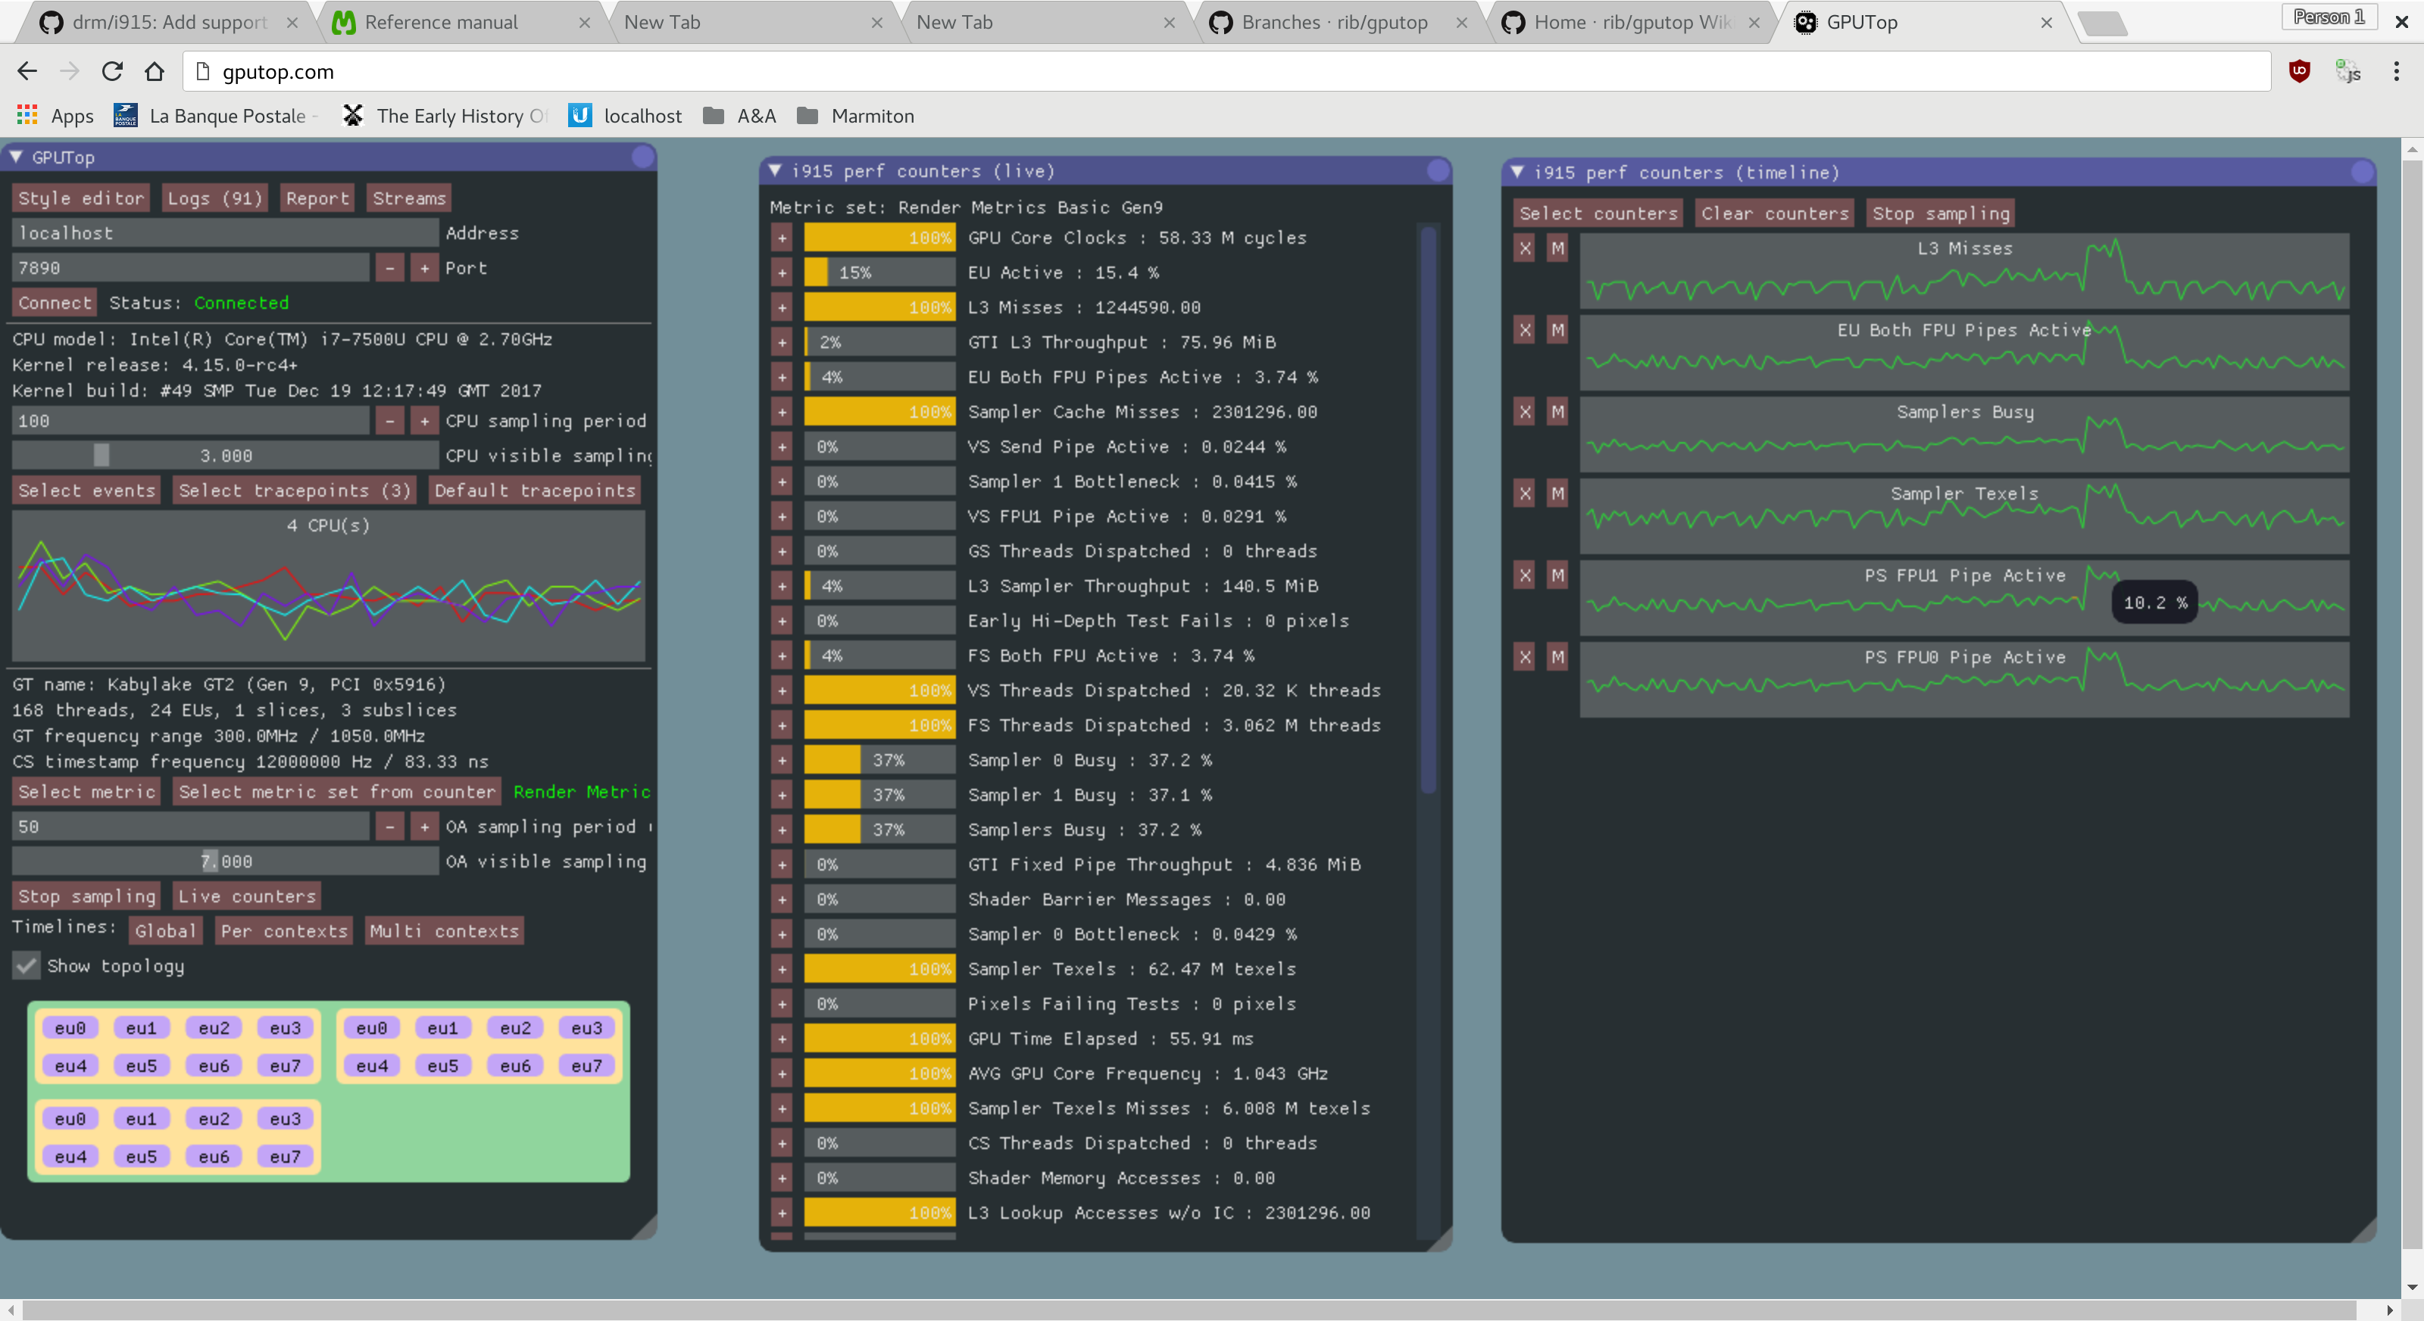Screen dimensions: 2424x1321
Task: Add EU Active counter with plus button
Action: coord(782,273)
